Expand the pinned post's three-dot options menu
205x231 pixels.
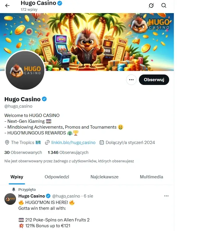click(x=166, y=196)
